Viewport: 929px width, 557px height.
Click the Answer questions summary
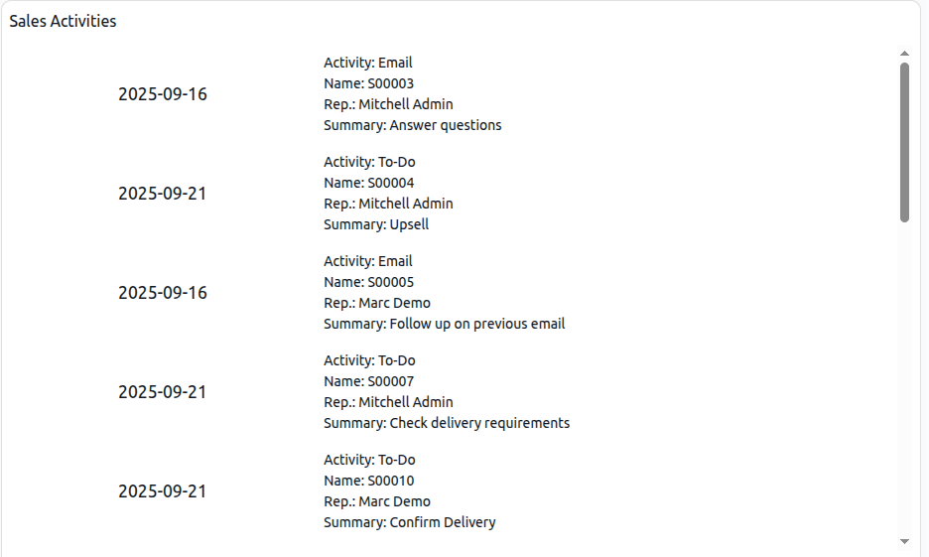413,125
